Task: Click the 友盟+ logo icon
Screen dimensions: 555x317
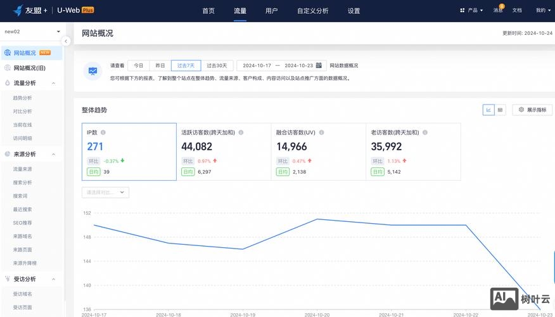Action: [18, 10]
